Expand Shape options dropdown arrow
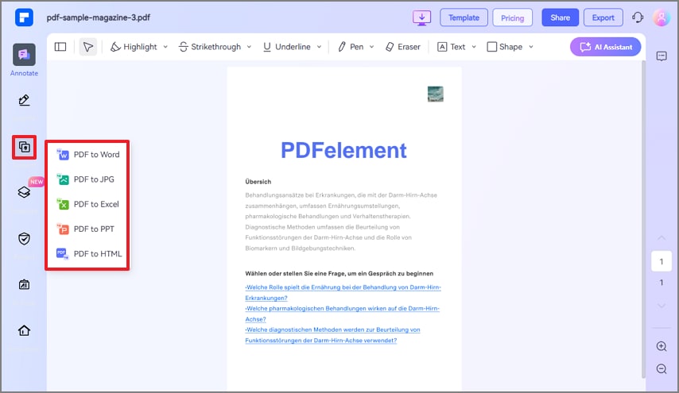This screenshot has width=679, height=393. [531, 47]
